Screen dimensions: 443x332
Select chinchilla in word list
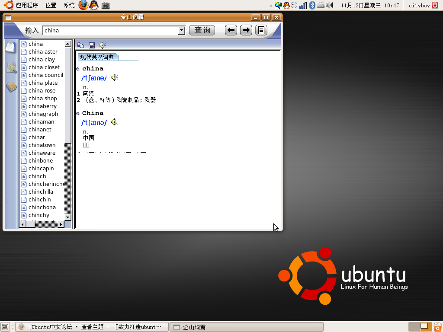41,192
